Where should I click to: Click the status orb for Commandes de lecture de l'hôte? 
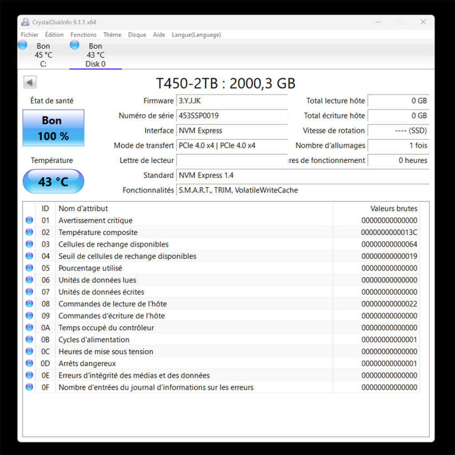29,303
